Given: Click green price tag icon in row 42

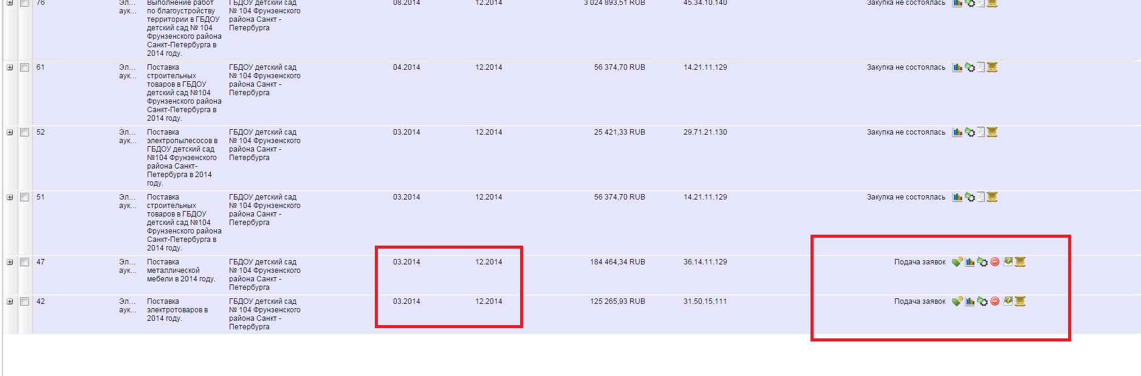Looking at the screenshot, I should 957,301.
